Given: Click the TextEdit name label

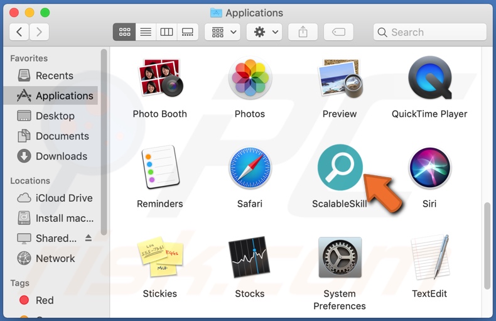Looking at the screenshot, I should 429,294.
